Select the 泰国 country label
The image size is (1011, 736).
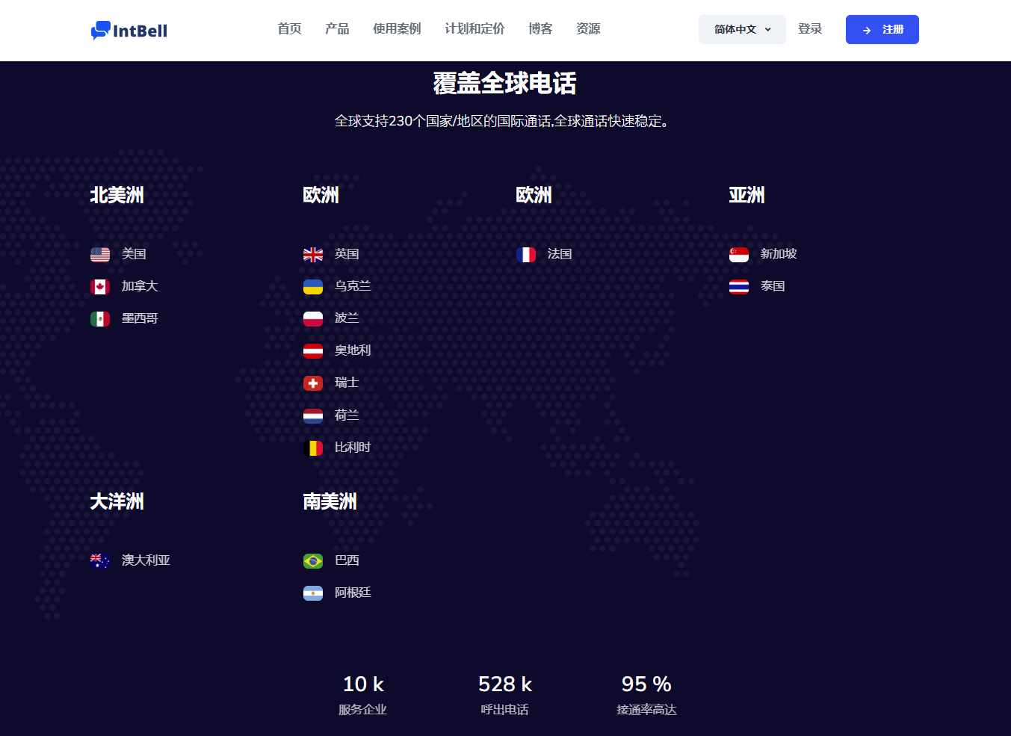tap(773, 286)
